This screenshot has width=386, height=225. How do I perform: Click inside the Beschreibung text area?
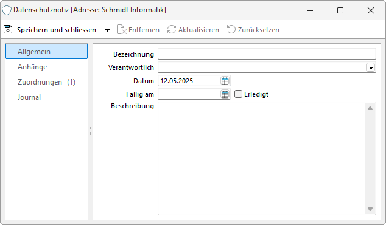pos(262,158)
